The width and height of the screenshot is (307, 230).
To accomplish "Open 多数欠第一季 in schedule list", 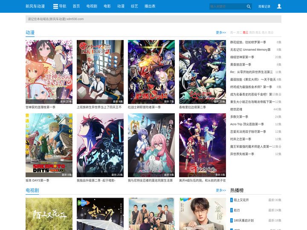I will pyautogui.click(x=239, y=117).
